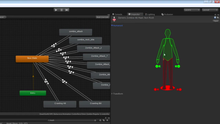Toggle the Auto Live Link button
220x124 pixels.
[102, 17]
